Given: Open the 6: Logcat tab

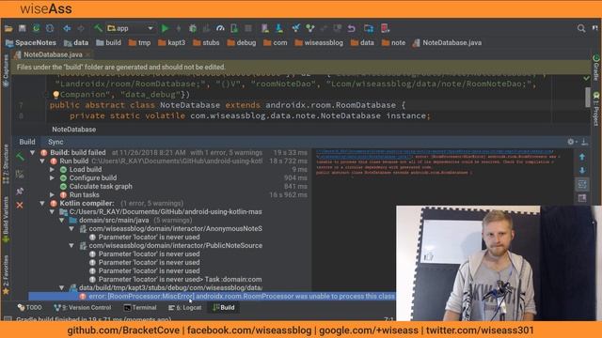Looking at the screenshot, I should coord(185,307).
